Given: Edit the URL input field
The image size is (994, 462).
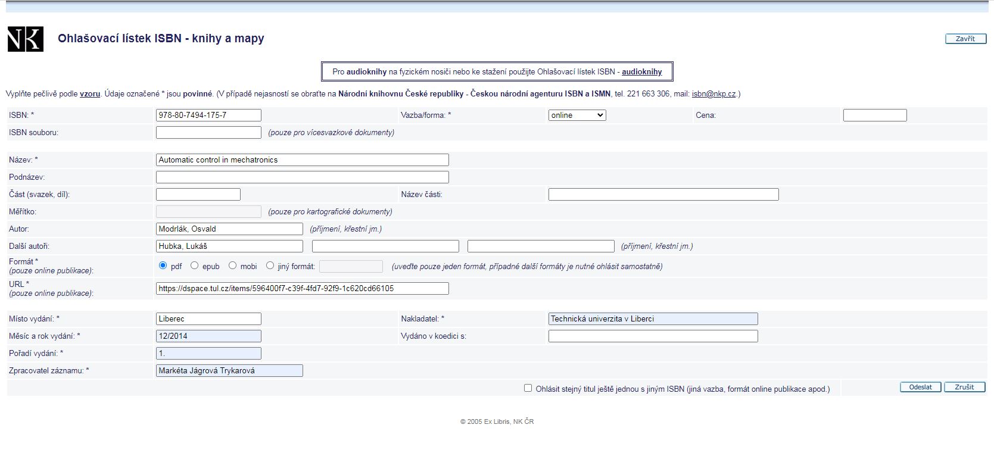Looking at the screenshot, I should tap(302, 289).
